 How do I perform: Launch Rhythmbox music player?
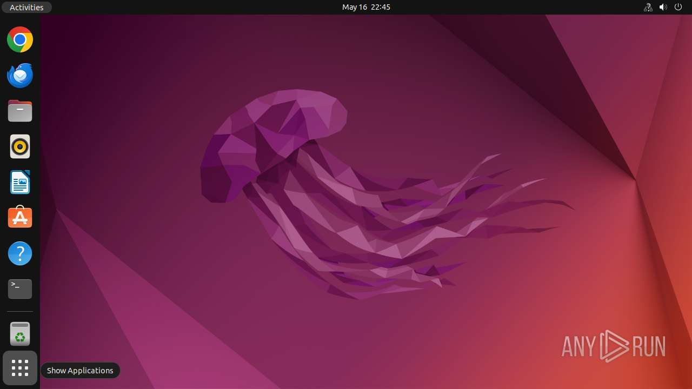point(20,146)
